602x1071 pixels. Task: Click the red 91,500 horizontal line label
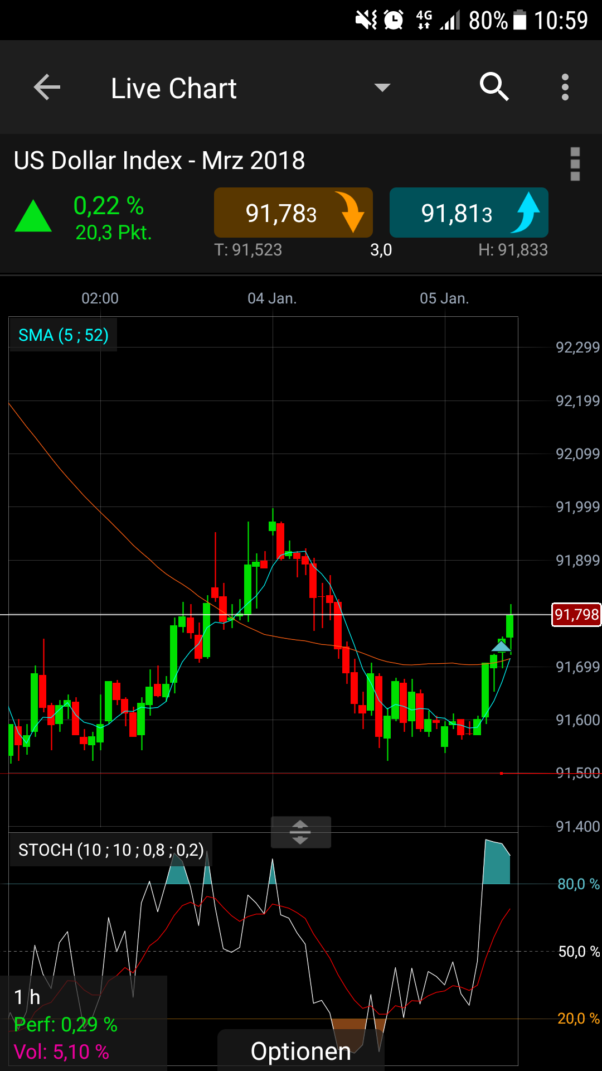tap(577, 773)
